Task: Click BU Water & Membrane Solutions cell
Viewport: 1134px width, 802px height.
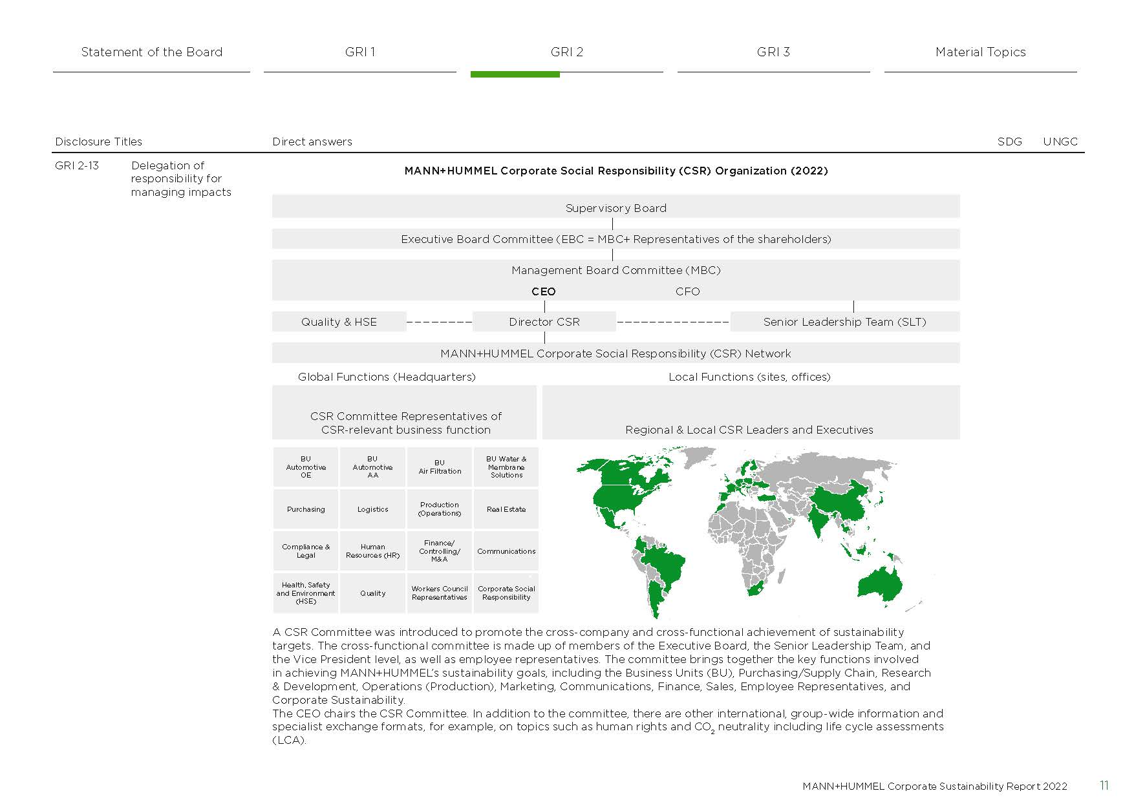Action: 506,467
